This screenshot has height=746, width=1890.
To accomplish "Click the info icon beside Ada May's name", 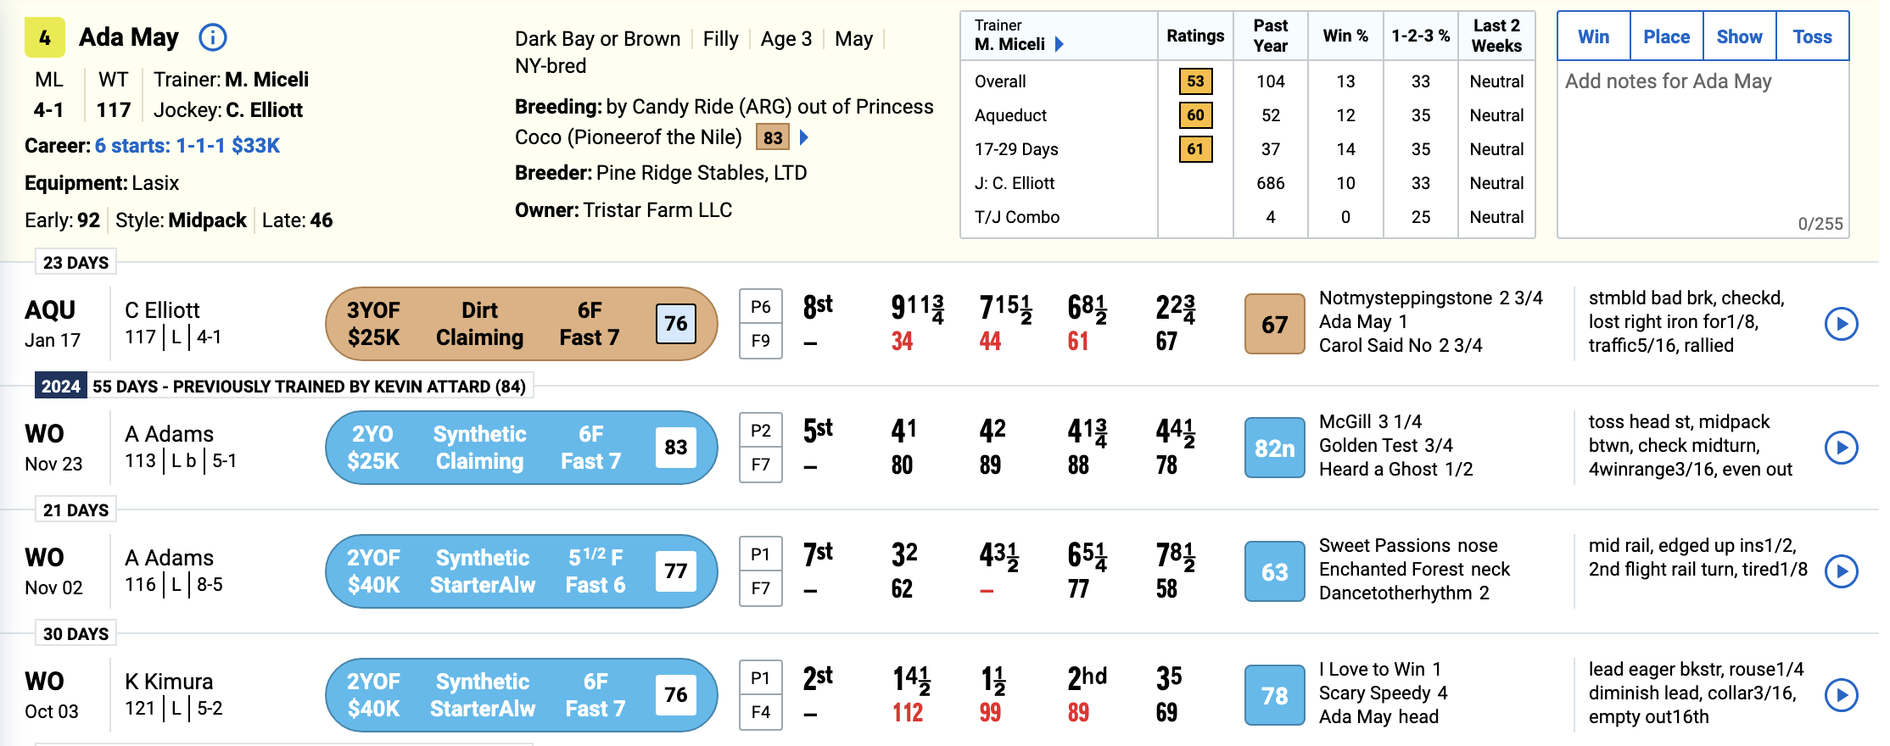I will 213,36.
